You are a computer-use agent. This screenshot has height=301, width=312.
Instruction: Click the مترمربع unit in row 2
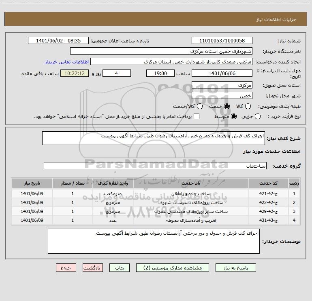click(x=113, y=202)
